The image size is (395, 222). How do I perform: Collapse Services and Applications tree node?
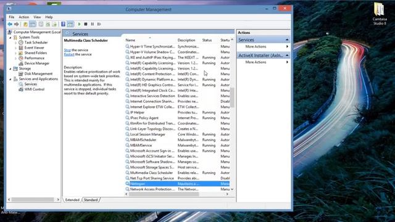pyautogui.click(x=10, y=79)
